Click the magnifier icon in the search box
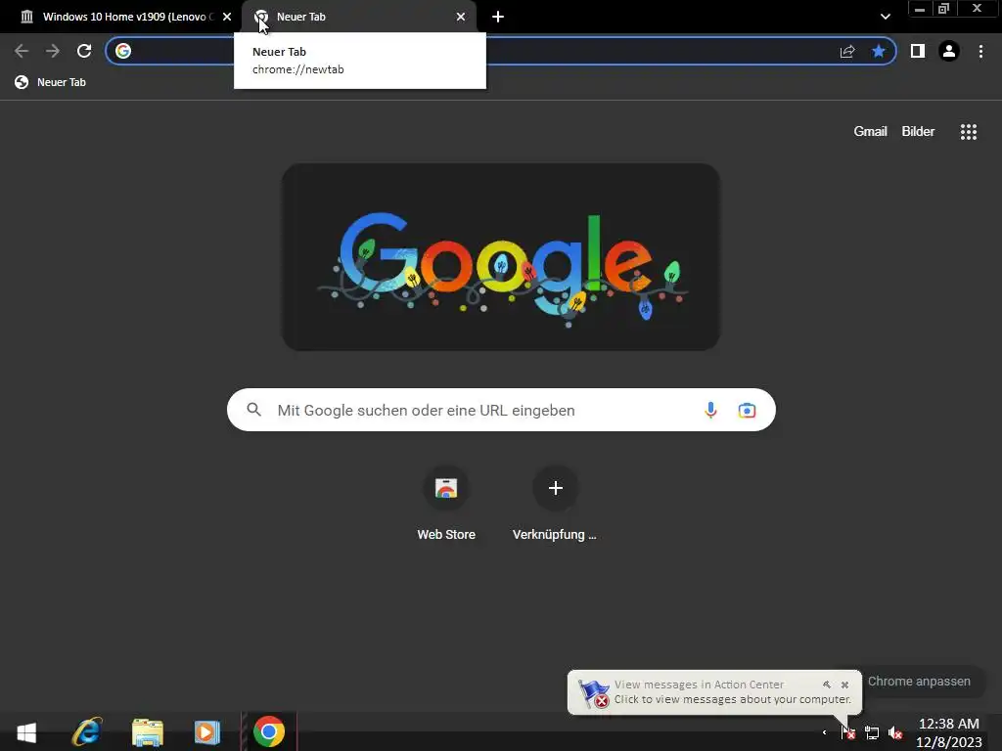 [253, 410]
